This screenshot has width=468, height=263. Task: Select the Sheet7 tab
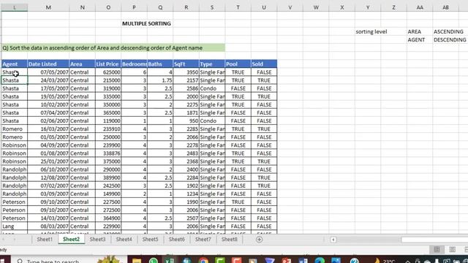click(x=203, y=239)
